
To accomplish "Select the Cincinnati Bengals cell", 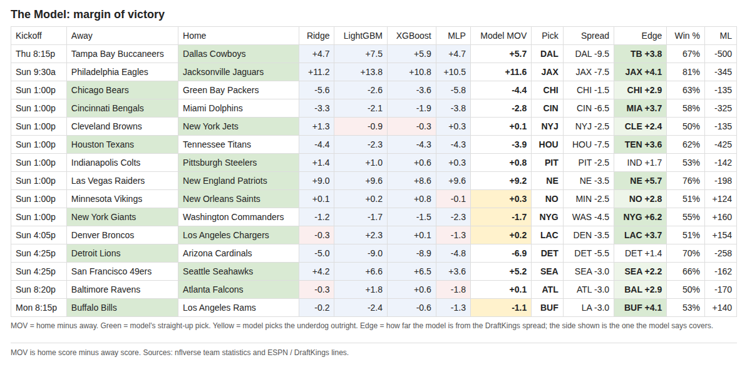I will (123, 108).
